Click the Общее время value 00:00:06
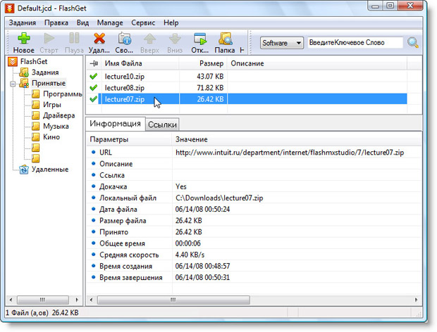Screen dimensions: 437x332 [x=188, y=243]
